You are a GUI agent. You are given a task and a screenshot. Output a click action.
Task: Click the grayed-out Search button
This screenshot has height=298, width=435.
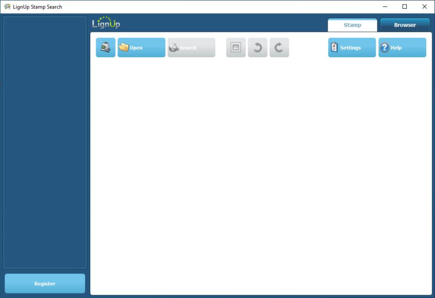coord(191,48)
